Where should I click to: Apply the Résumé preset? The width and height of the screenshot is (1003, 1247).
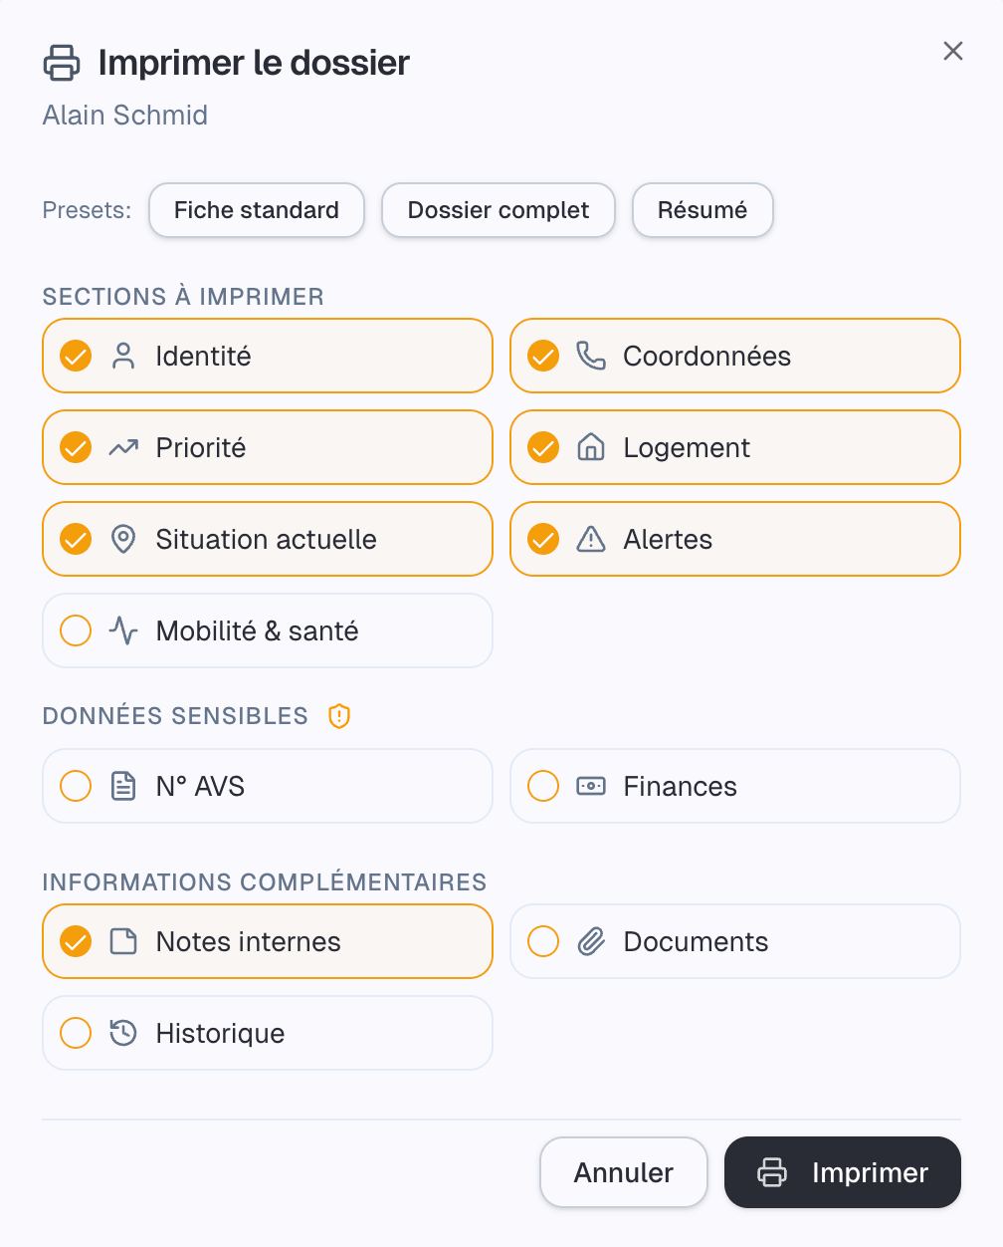tap(702, 210)
